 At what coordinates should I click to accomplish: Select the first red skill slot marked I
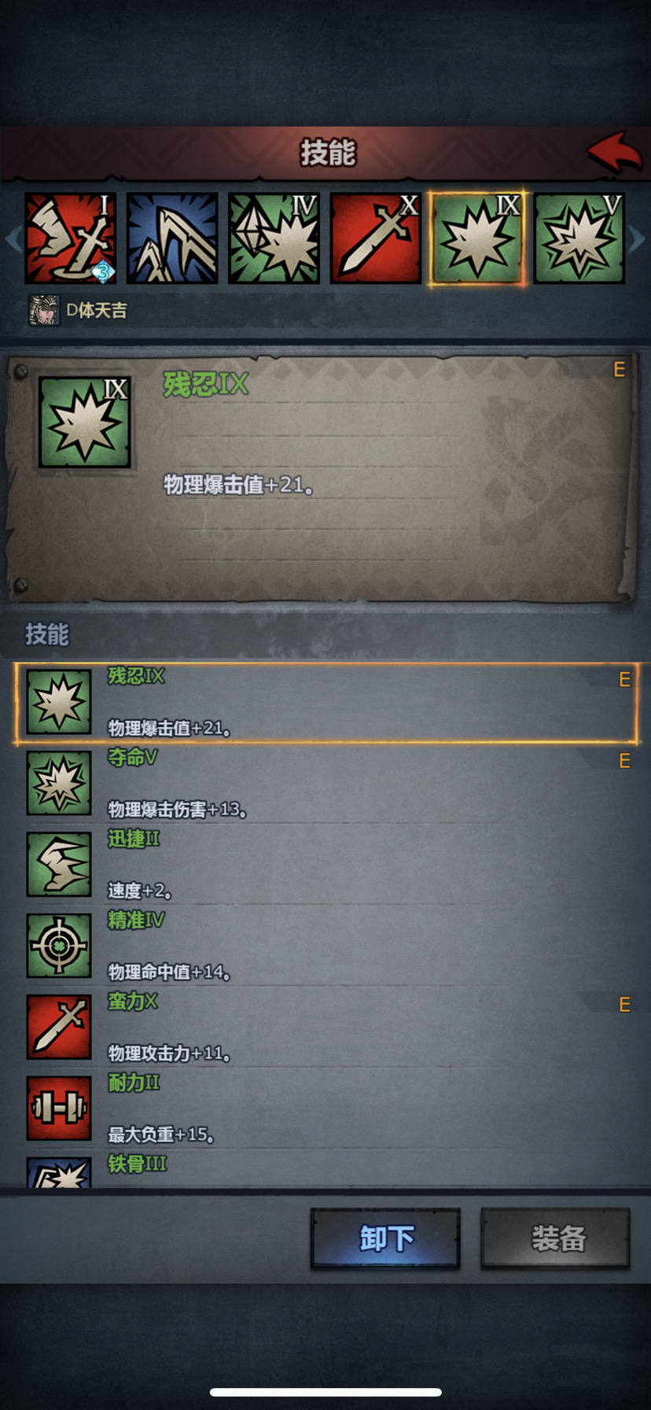tap(71, 238)
